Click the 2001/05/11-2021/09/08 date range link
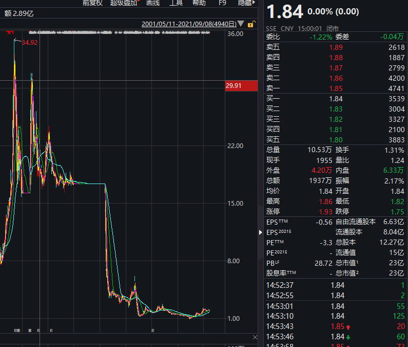The image size is (408, 347). click(188, 24)
